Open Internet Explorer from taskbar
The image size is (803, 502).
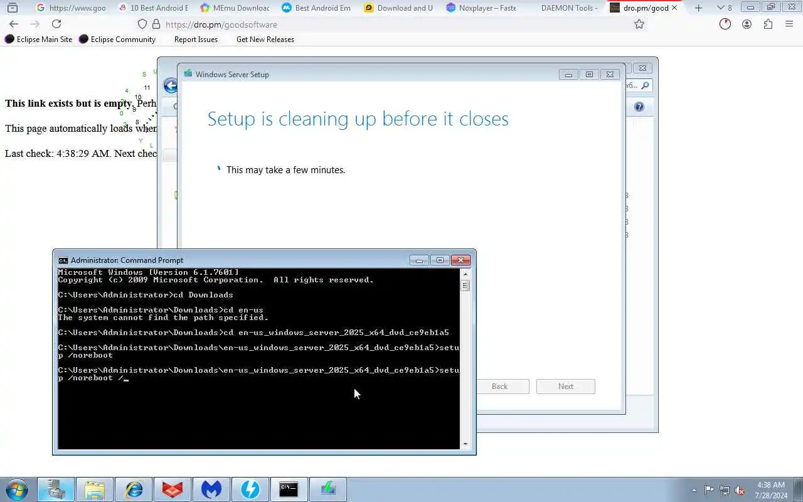click(134, 489)
